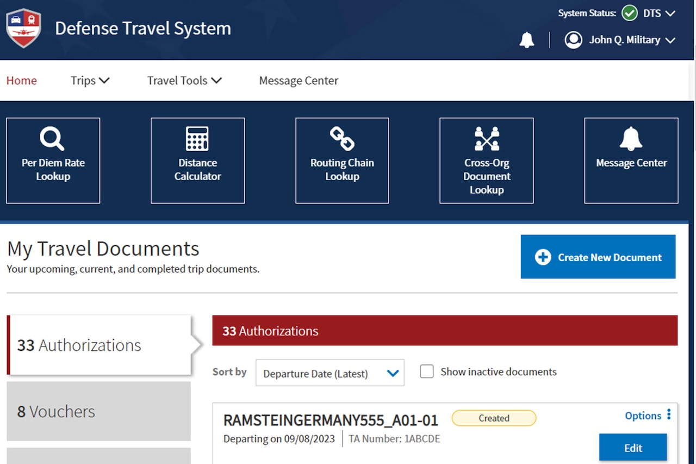Viewport: 696px width, 464px height.
Task: Click the plus icon on Create New Document
Action: (x=543, y=257)
